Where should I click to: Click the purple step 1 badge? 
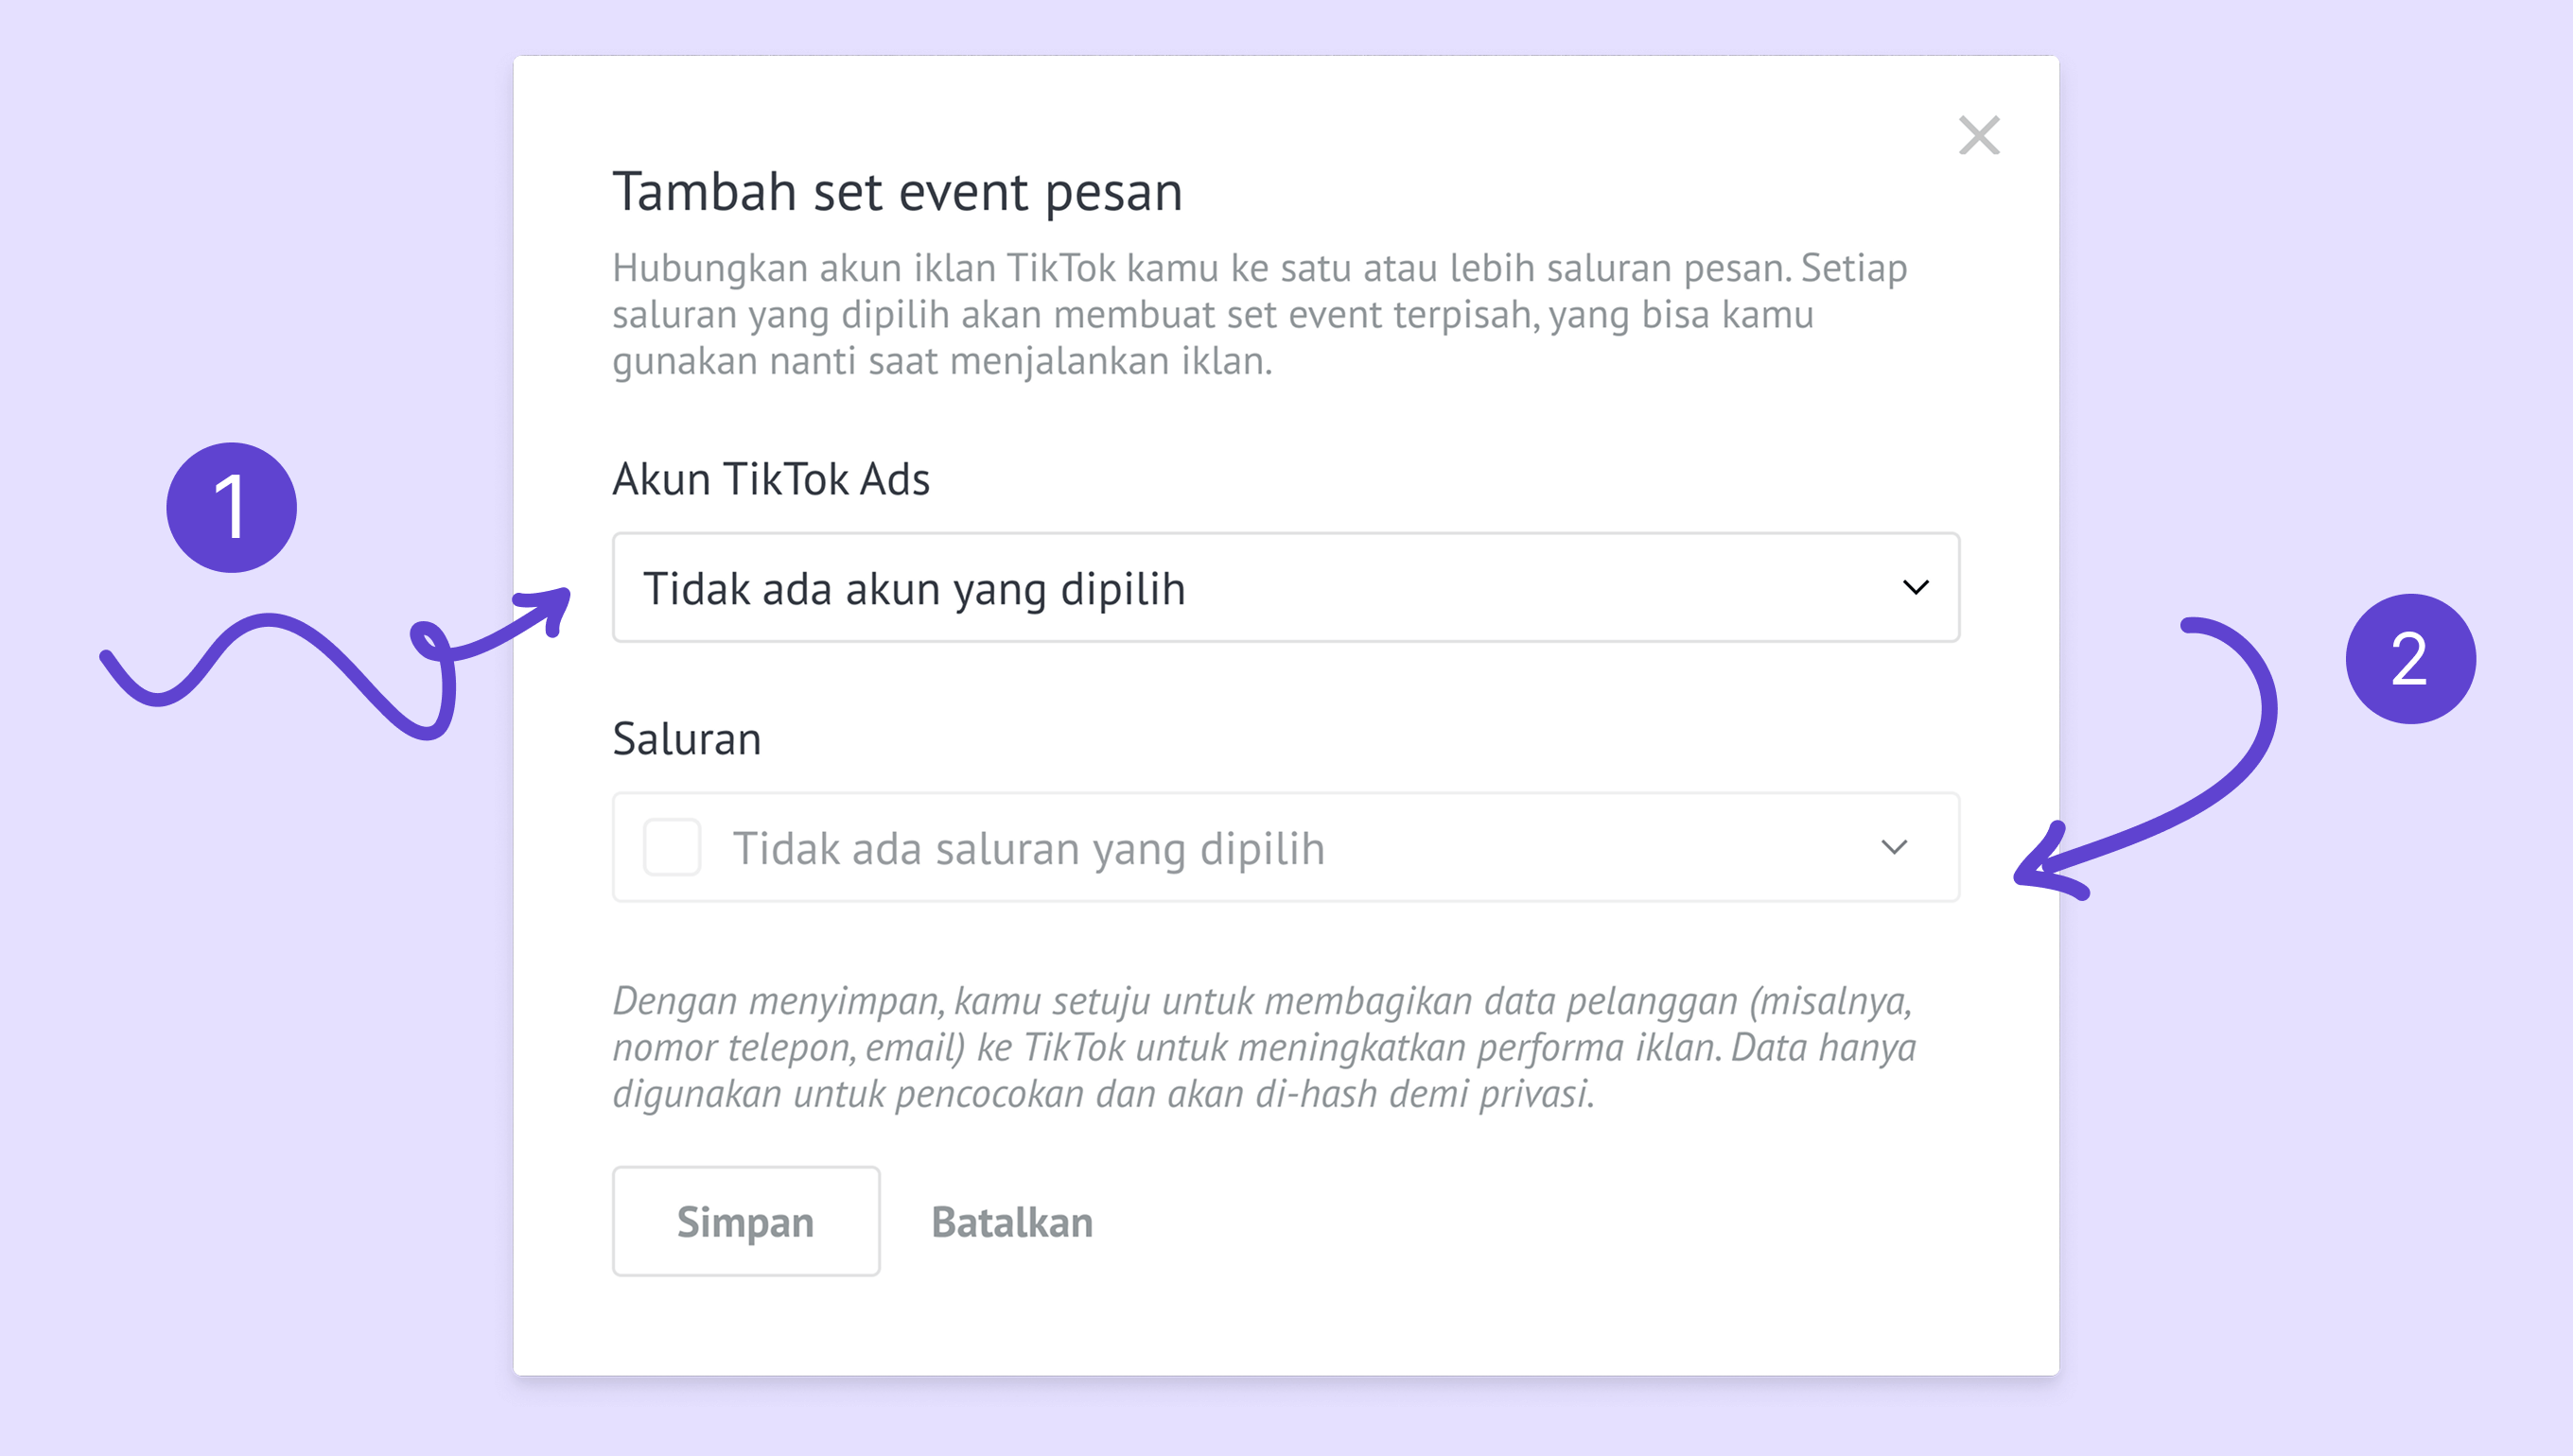pos(231,508)
